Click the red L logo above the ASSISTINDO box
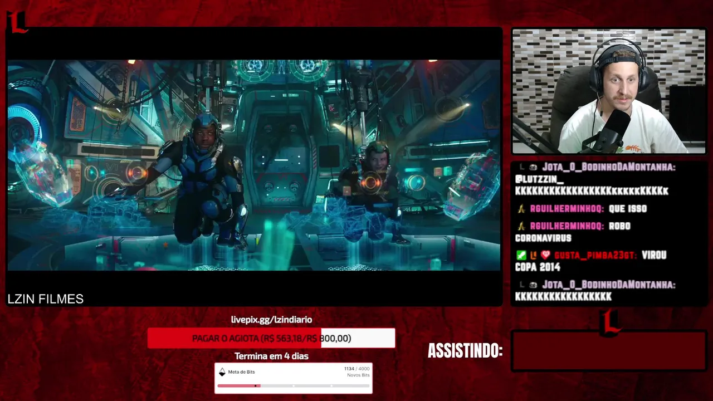The width and height of the screenshot is (713, 401). point(611,324)
